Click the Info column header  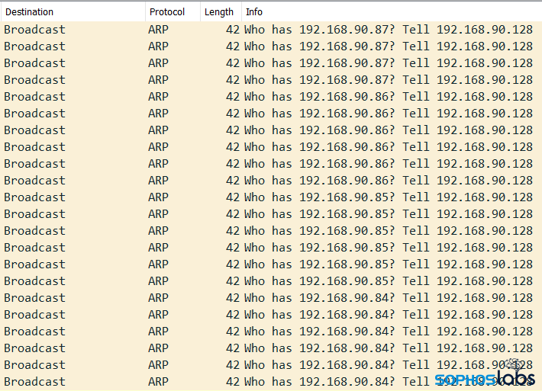(x=254, y=12)
